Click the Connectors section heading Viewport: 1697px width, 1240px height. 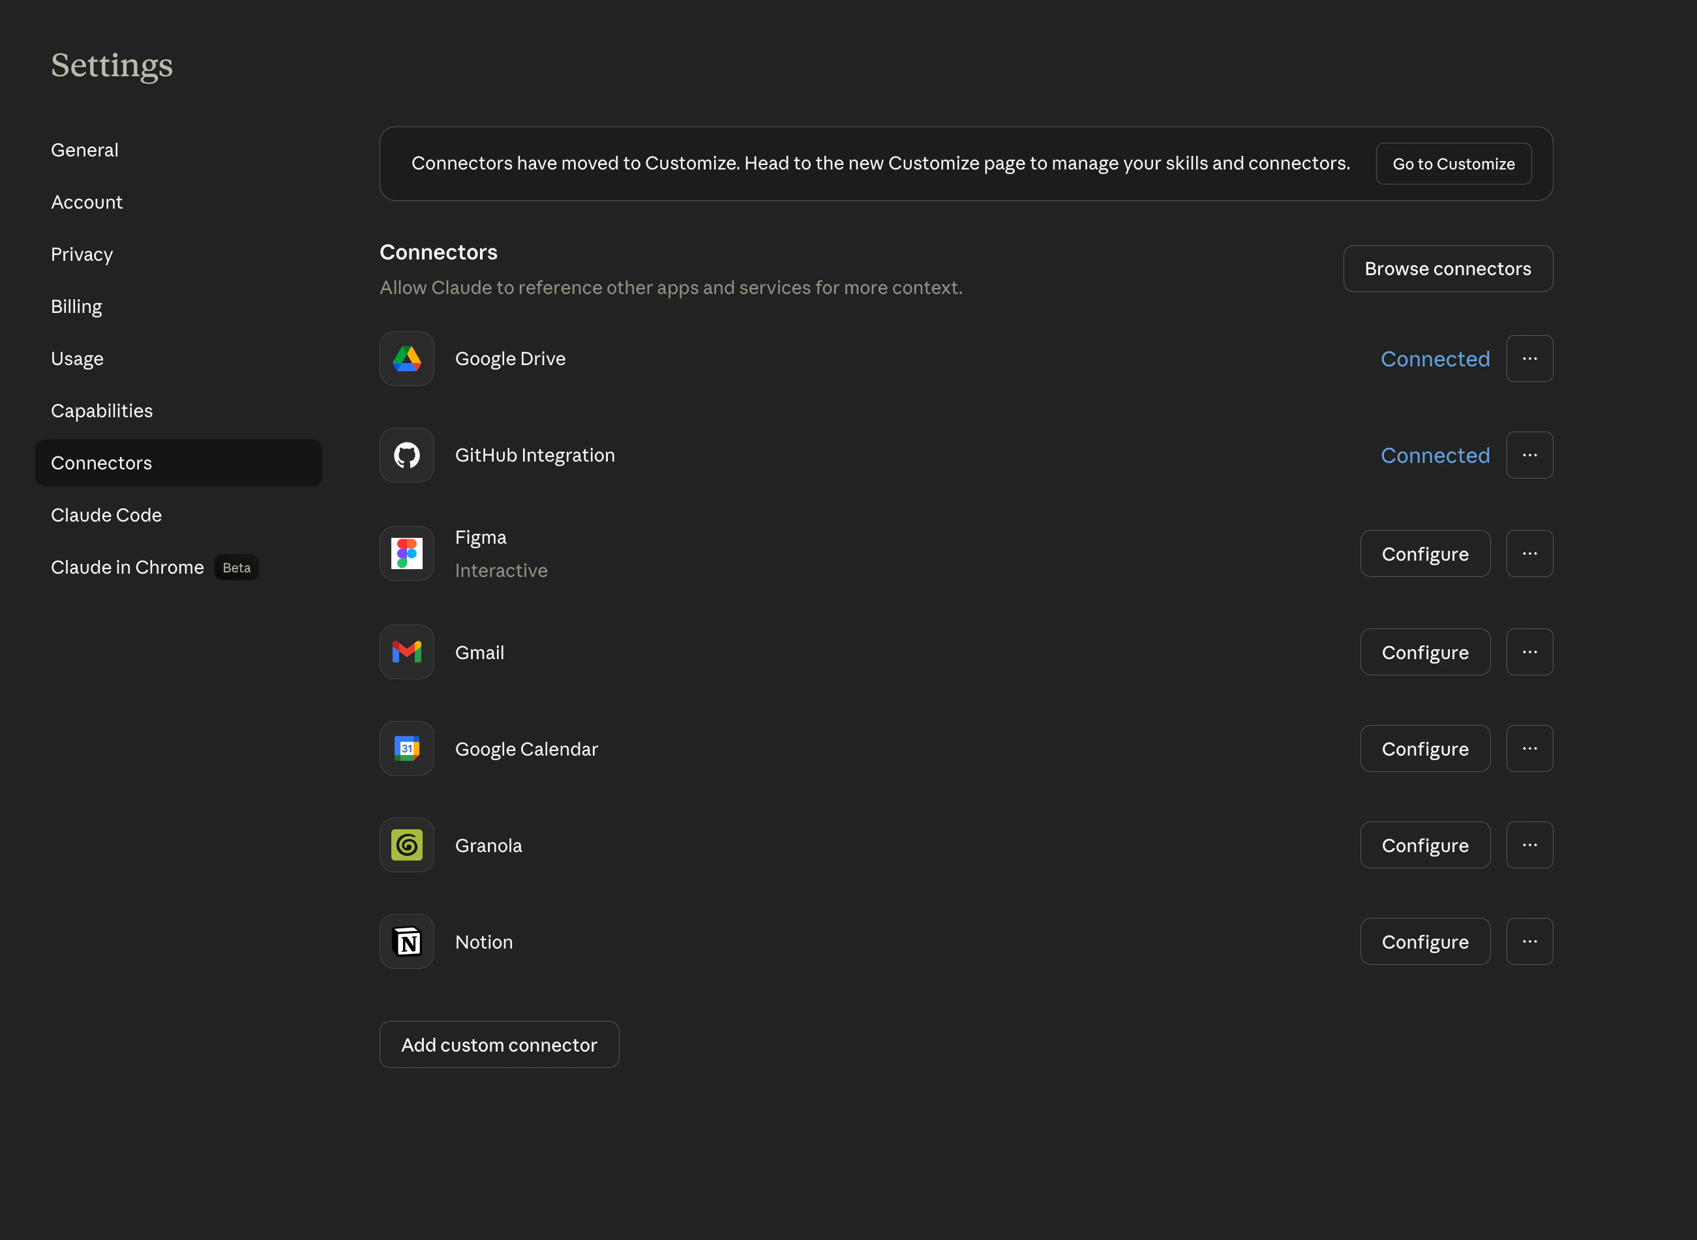tap(438, 252)
